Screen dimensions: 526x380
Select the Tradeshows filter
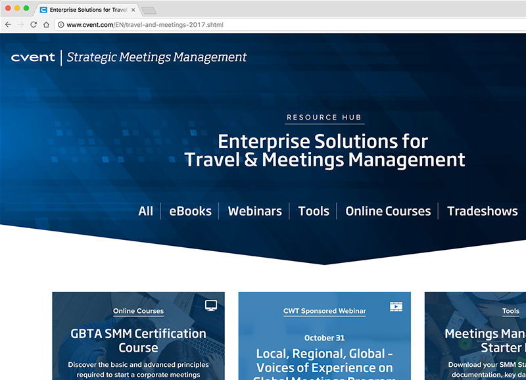pyautogui.click(x=482, y=211)
